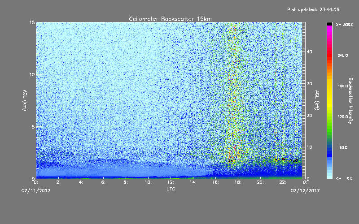Click the colorbar value 120.0 label

point(343,117)
